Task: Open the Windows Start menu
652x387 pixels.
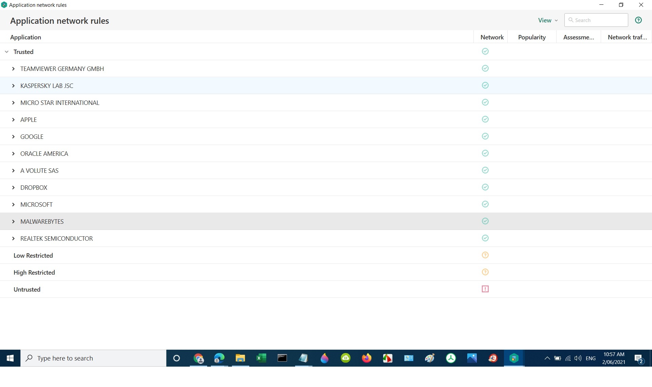Action: 10,358
